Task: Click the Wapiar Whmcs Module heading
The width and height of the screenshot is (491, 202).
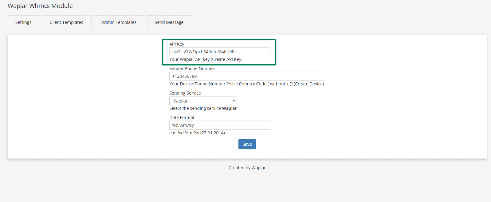Action: (40, 6)
